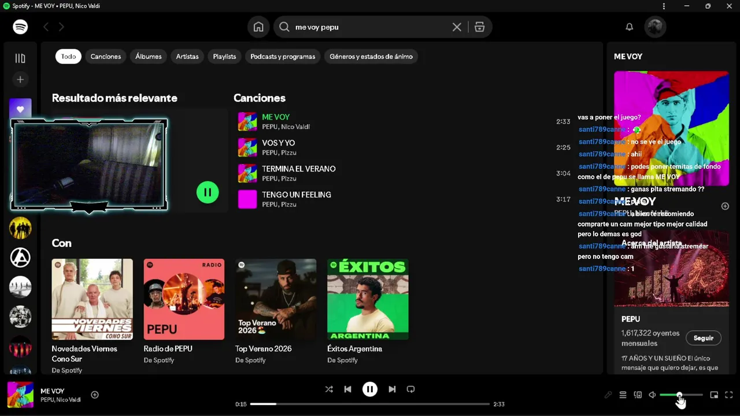
Task: Toggle repeat mode
Action: [x=410, y=389]
